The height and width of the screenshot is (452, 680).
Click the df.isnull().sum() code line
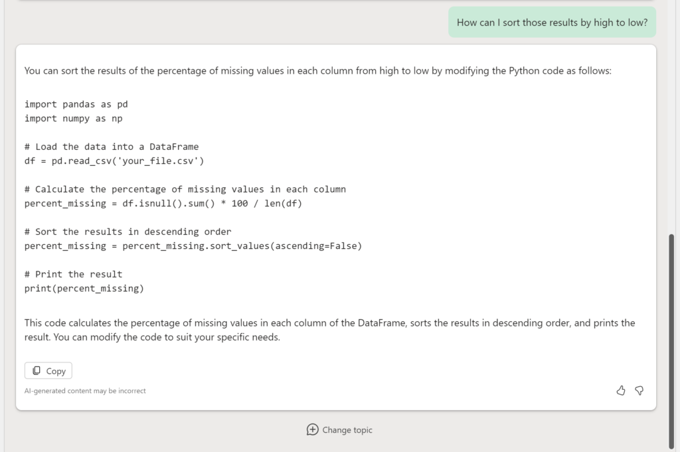click(x=163, y=203)
